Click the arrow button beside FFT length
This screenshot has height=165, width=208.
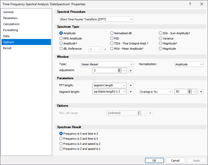131,85
